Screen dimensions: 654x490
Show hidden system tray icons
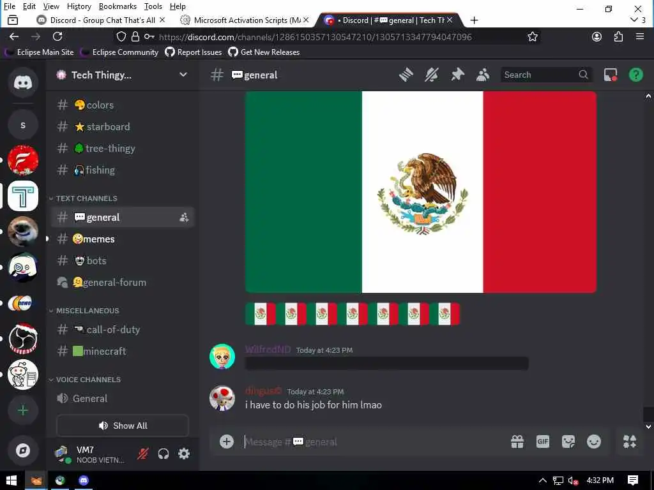[543, 480]
